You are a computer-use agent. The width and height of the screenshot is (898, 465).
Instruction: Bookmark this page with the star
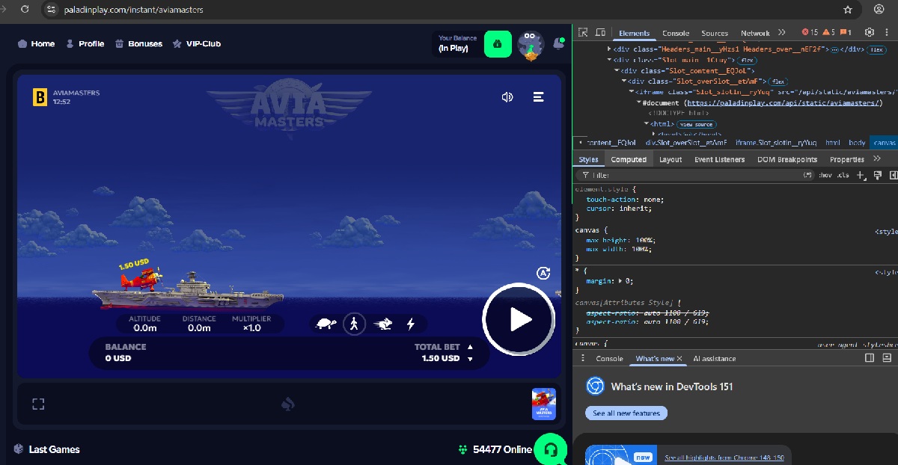[848, 10]
